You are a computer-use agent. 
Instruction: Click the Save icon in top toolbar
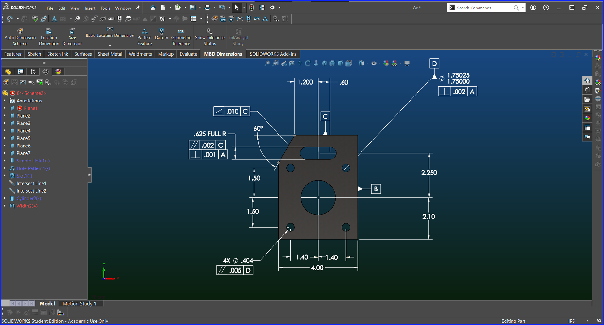193,8
